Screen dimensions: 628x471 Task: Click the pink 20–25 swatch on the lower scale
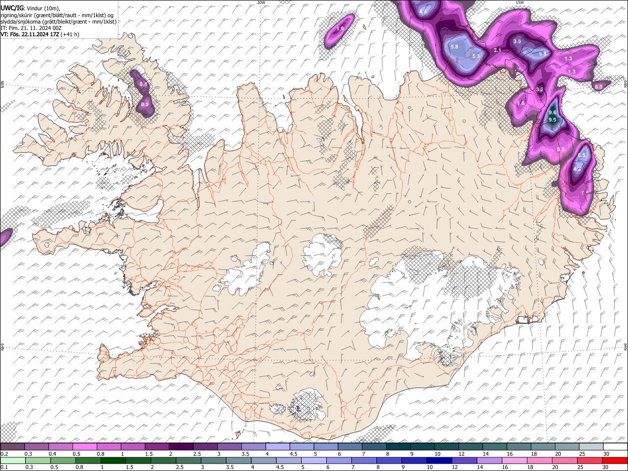click(565, 460)
